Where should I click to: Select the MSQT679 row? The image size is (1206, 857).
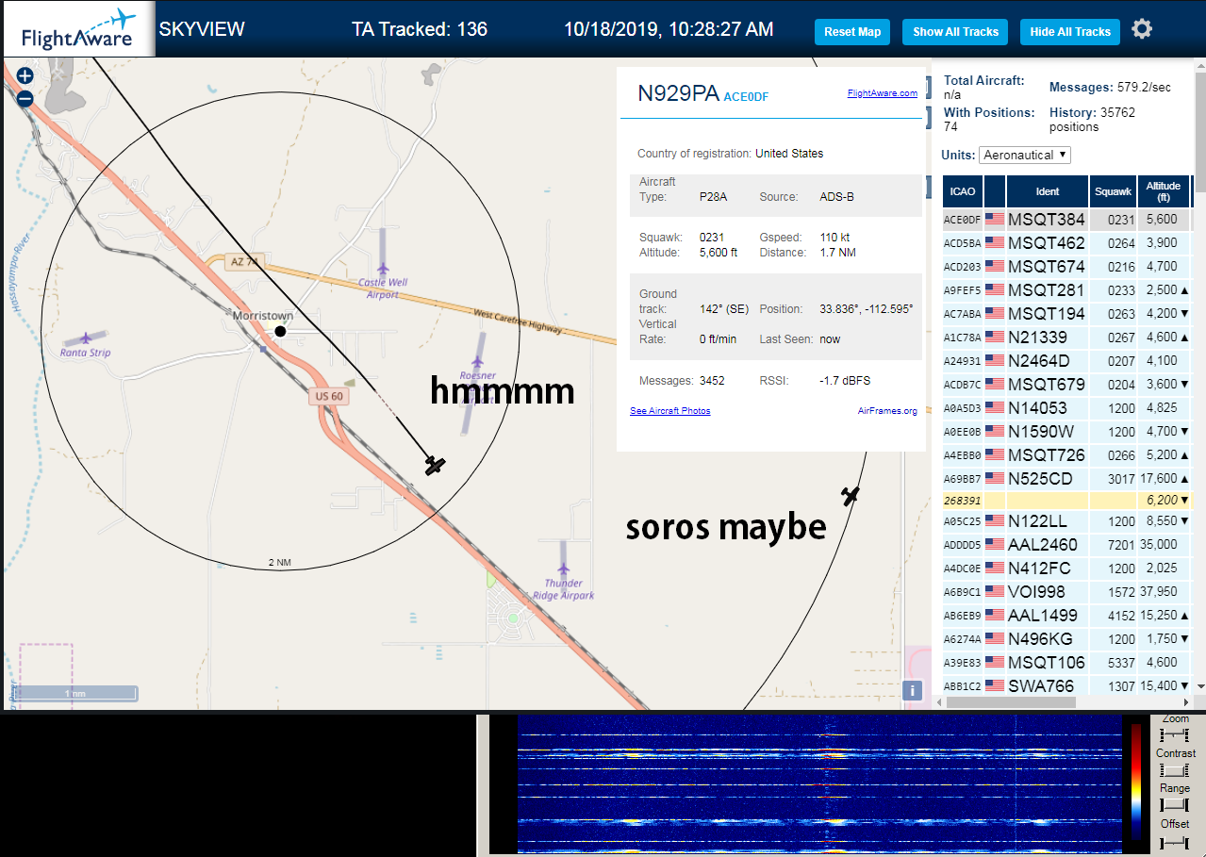(x=1067, y=385)
